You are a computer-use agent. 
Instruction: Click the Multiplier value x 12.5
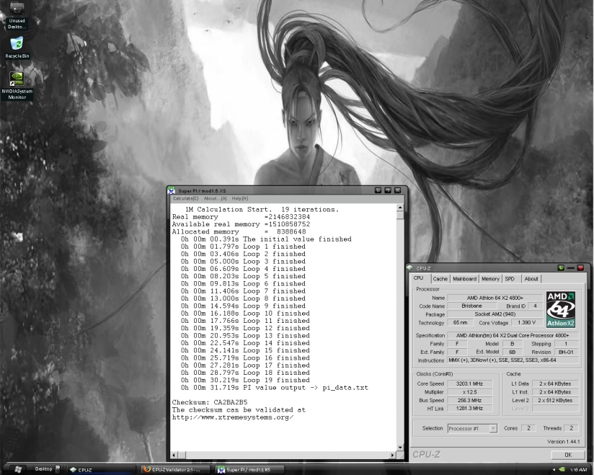click(469, 392)
